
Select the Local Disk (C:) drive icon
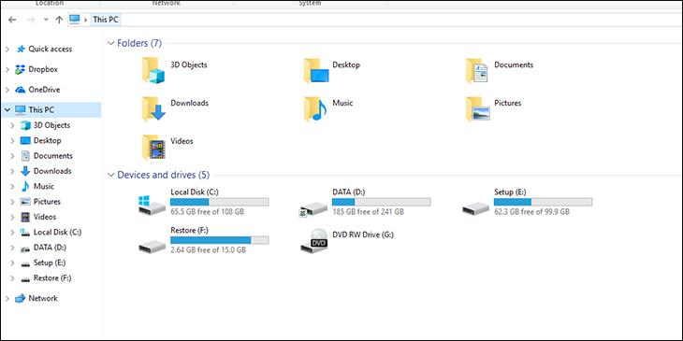point(152,205)
